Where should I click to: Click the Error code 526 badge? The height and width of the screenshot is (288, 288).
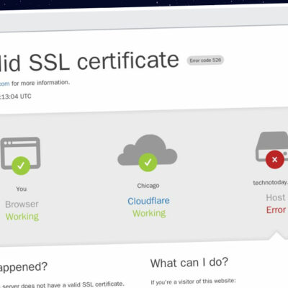point(205,60)
